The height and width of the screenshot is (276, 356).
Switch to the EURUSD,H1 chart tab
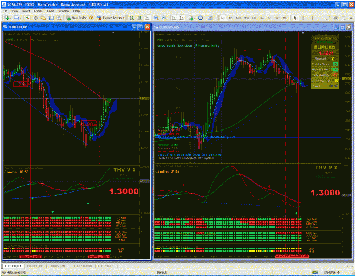105,266
